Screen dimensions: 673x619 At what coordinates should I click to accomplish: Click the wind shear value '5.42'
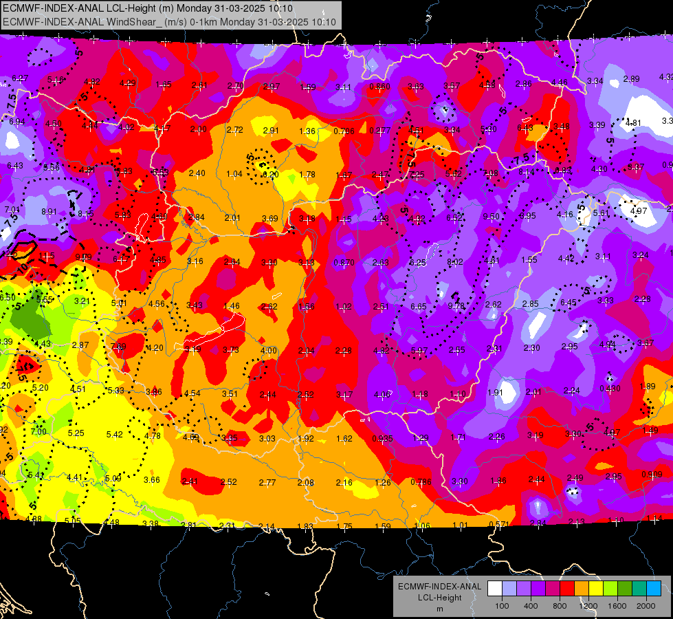pos(115,434)
